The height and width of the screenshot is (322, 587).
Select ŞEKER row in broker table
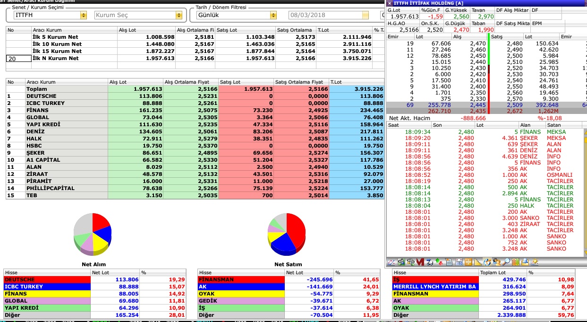(x=195, y=153)
